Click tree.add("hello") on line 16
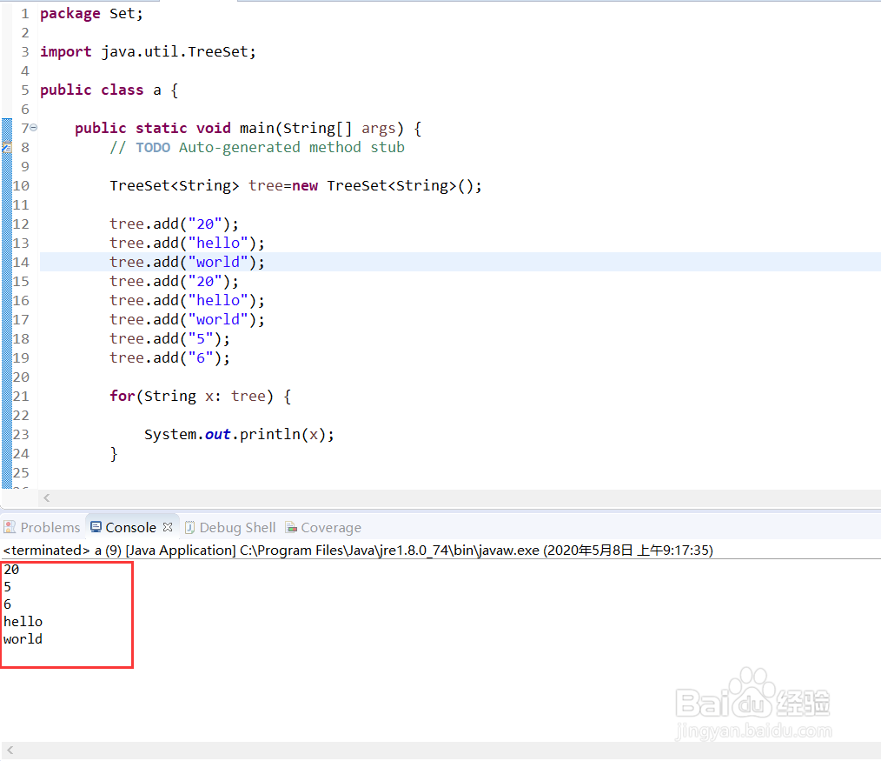881x761 pixels. pyautogui.click(x=187, y=300)
